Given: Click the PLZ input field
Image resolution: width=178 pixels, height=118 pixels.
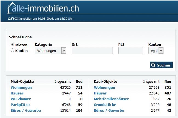Looking at the screenshot, I should pyautogui.click(x=130, y=51).
